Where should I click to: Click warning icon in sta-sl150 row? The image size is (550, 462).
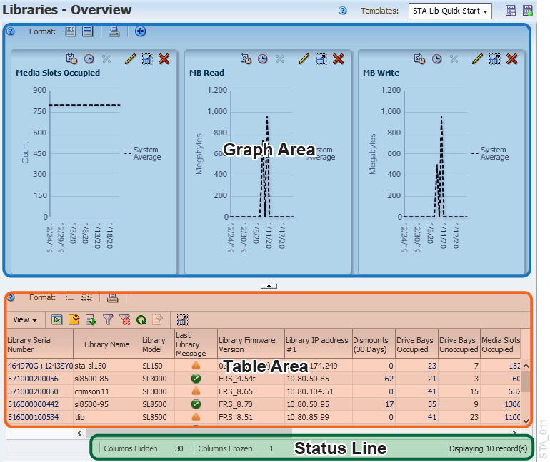pos(196,366)
